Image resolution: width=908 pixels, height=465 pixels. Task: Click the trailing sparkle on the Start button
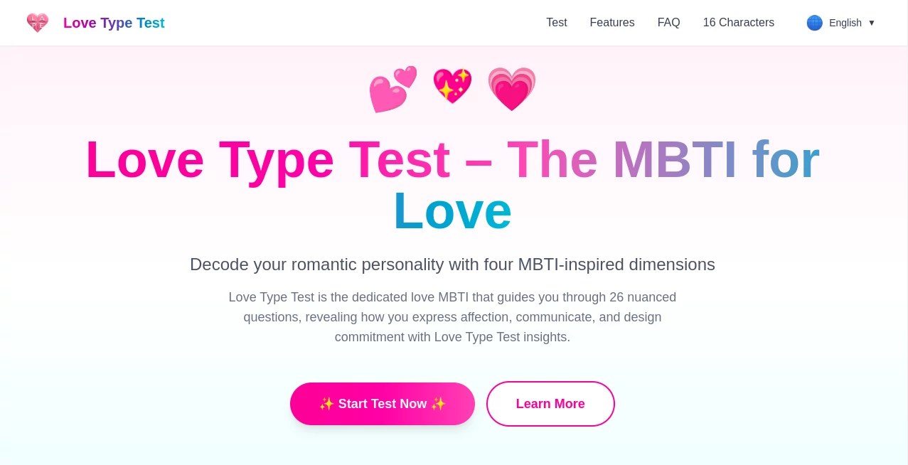[x=439, y=404]
